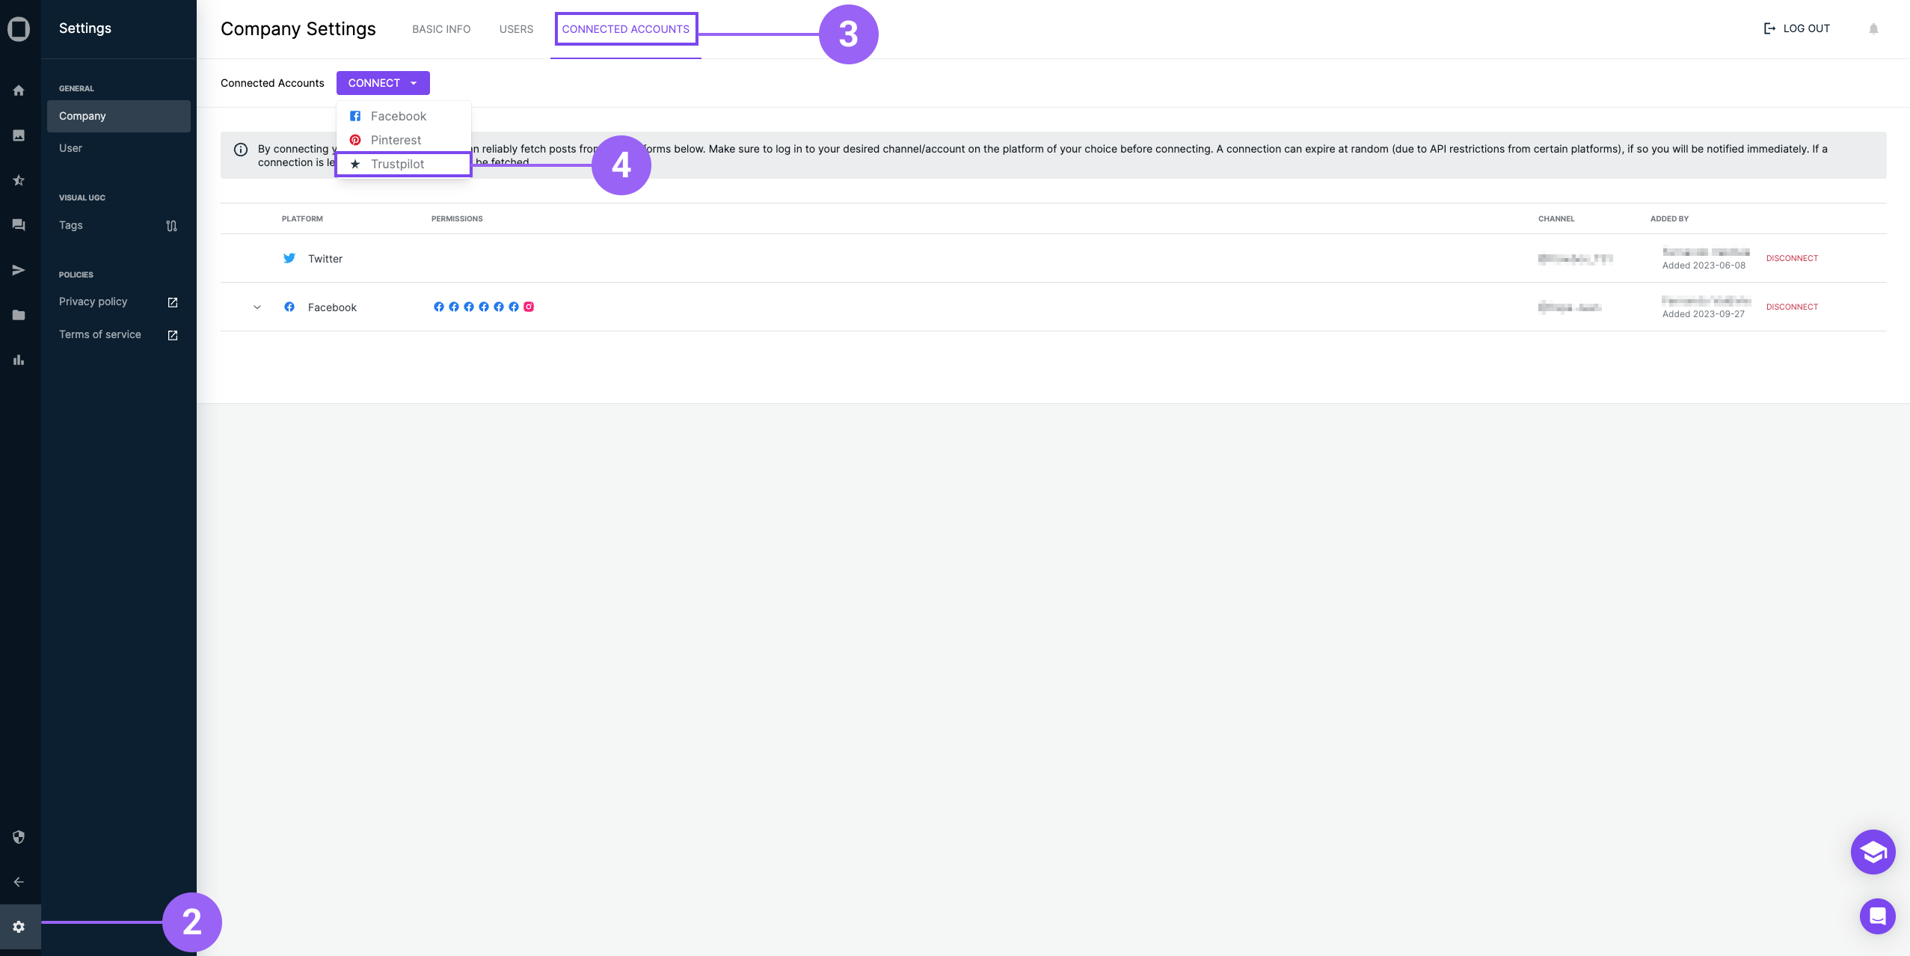Image resolution: width=1910 pixels, height=956 pixels.
Task: Open the reviews star sidebar icon
Action: 19,180
